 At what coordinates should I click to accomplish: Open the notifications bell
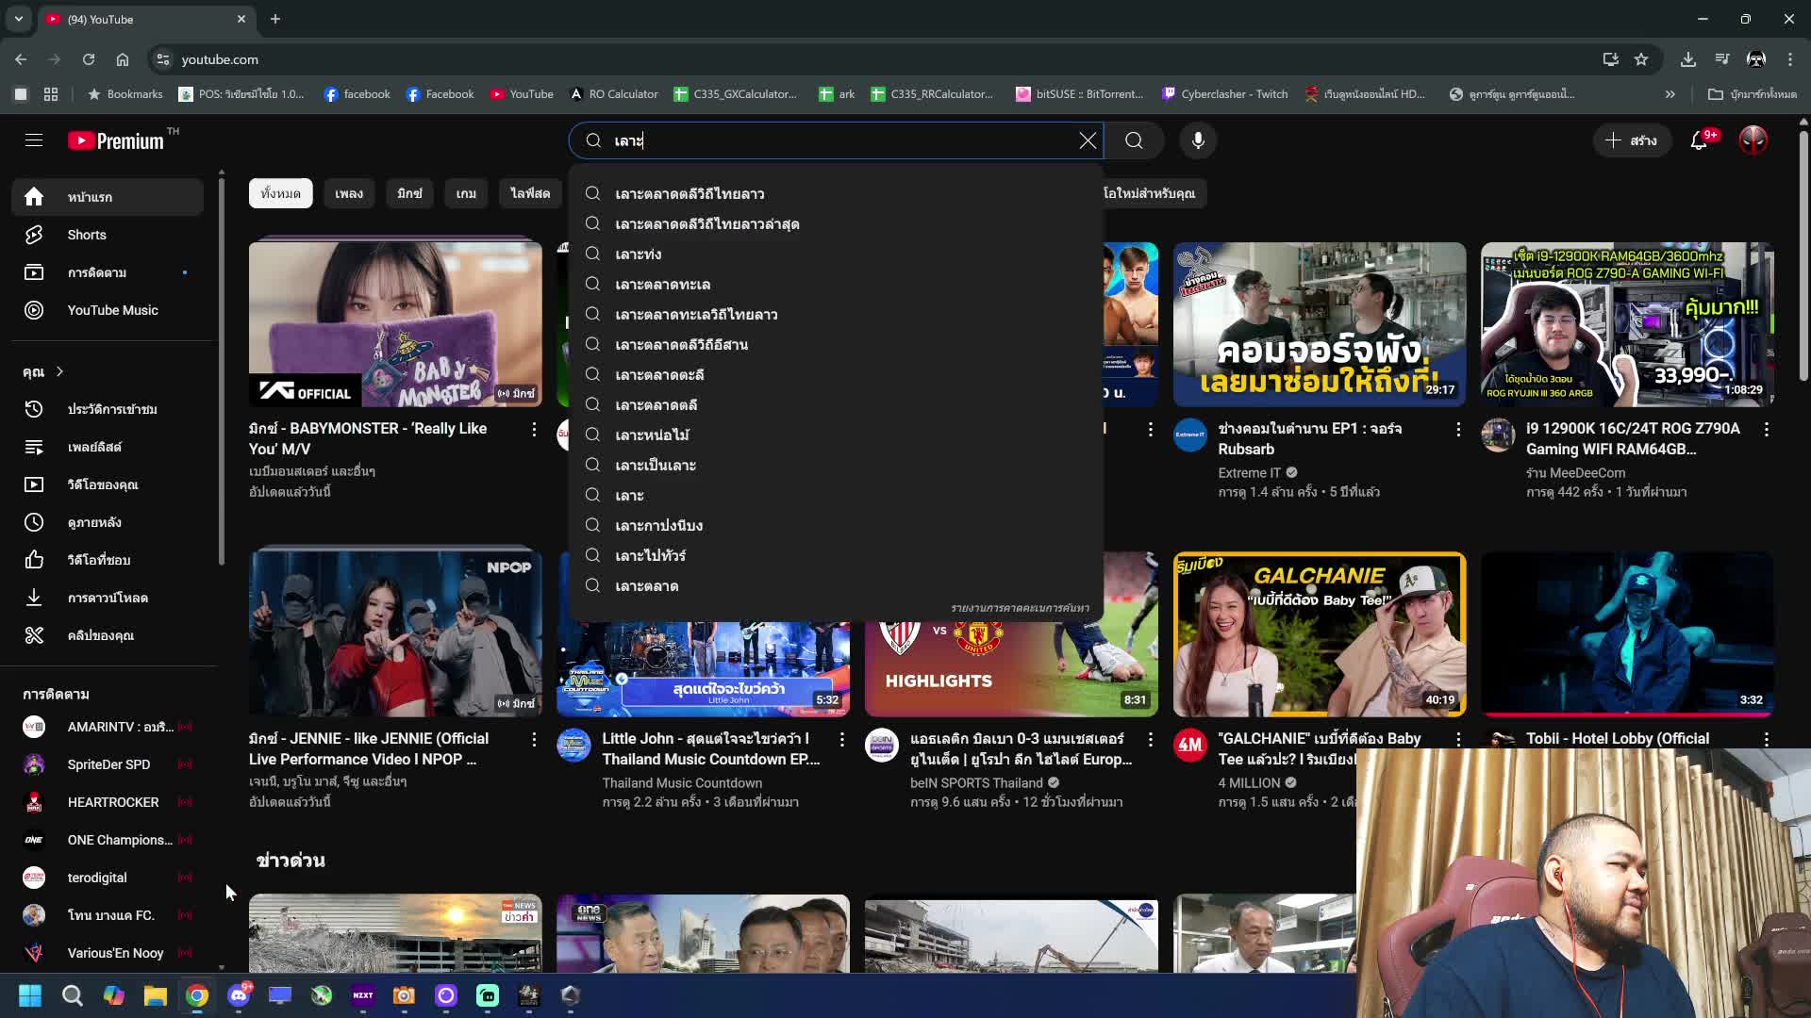[1700, 140]
